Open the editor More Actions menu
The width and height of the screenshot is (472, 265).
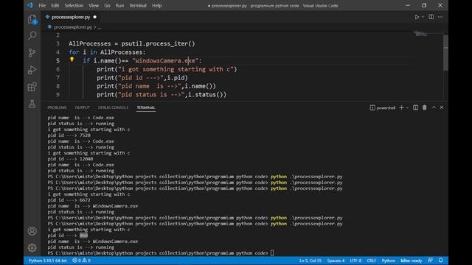point(440,17)
